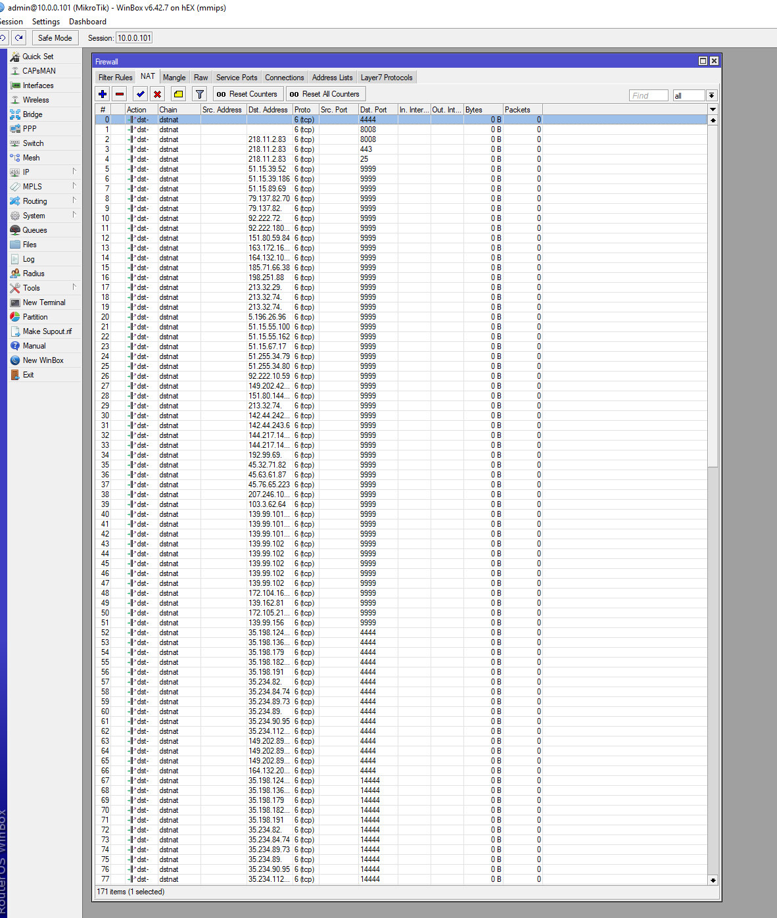Launch New WinBox
777x918 pixels.
[43, 360]
